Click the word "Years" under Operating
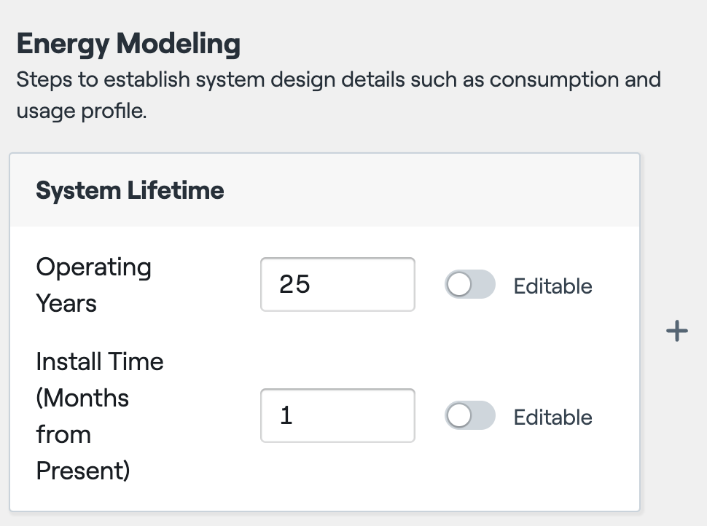Viewport: 707px width, 526px height. click(x=66, y=303)
